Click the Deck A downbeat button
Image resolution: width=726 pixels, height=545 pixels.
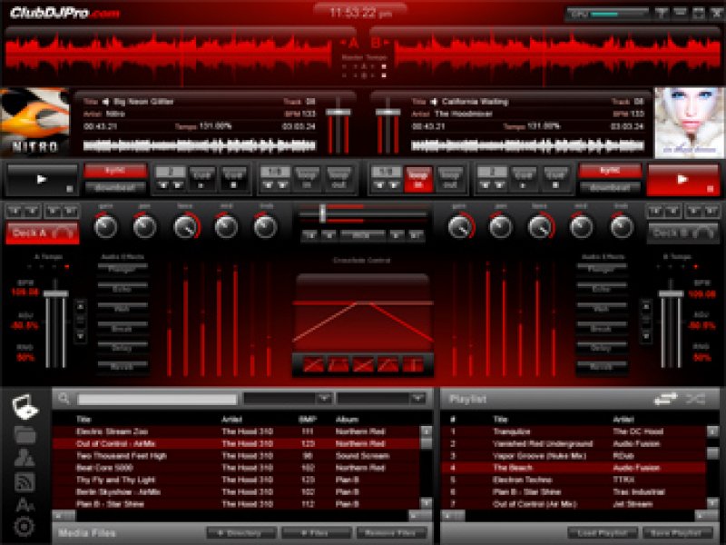[x=115, y=188]
